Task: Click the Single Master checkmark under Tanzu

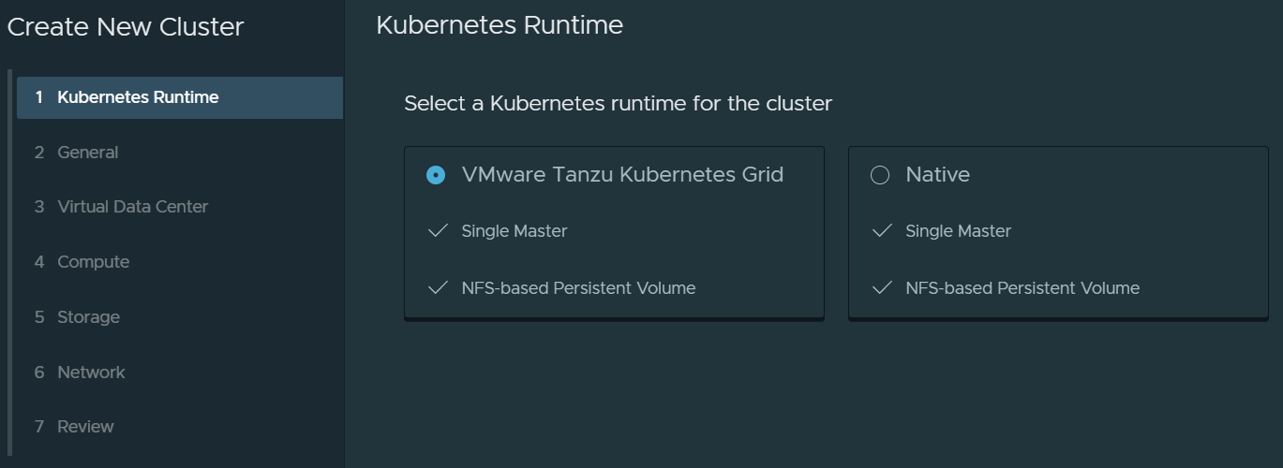Action: click(x=438, y=231)
